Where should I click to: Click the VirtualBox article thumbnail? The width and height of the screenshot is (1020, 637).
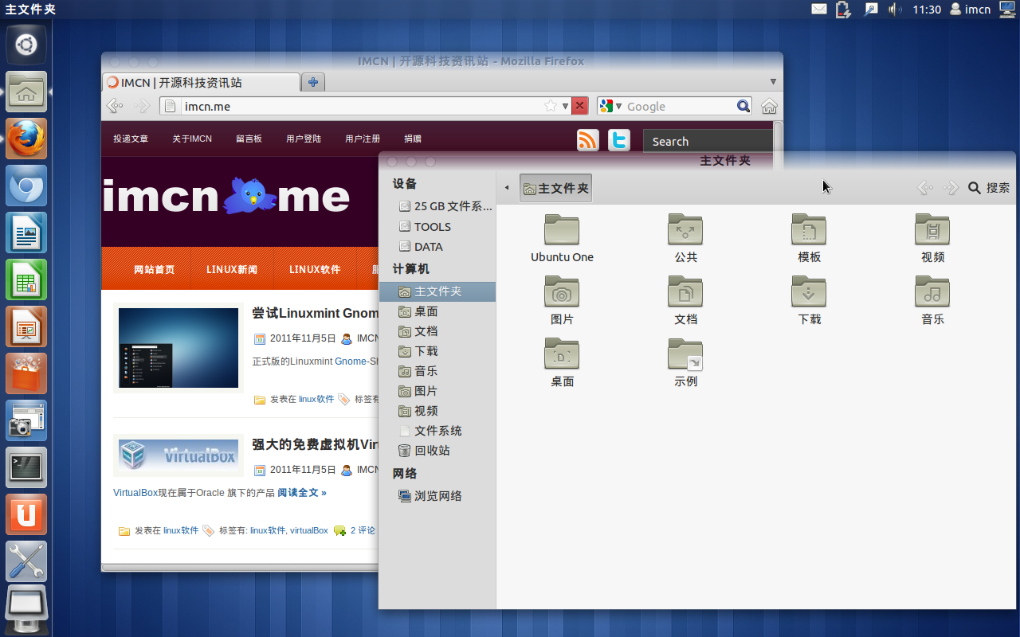tap(178, 455)
